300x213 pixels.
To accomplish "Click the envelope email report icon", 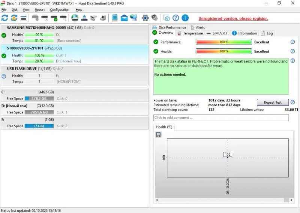I will (x=124, y=18).
